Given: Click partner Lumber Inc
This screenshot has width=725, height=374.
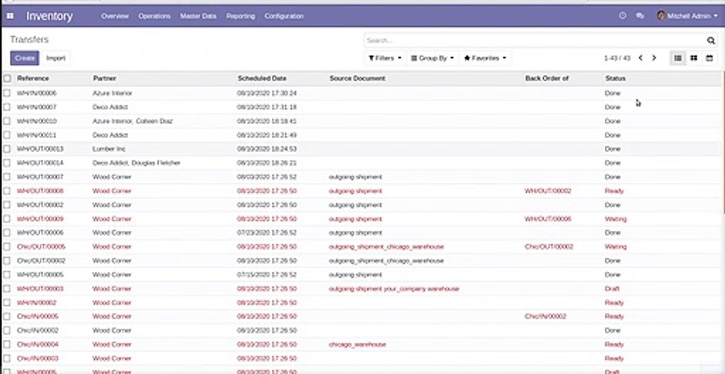Looking at the screenshot, I should pos(108,149).
